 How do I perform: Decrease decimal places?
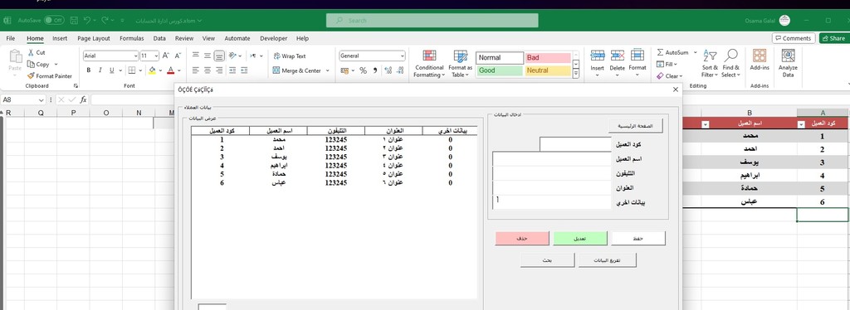coord(400,70)
